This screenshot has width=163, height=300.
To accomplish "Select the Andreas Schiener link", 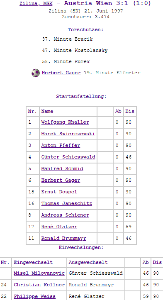I will click(x=65, y=215).
